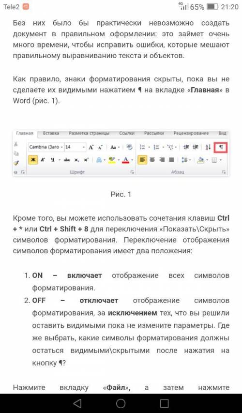Viewport: 242px width, 413px height.
Task: Switch to the Ссылки tab
Action: pos(127,133)
